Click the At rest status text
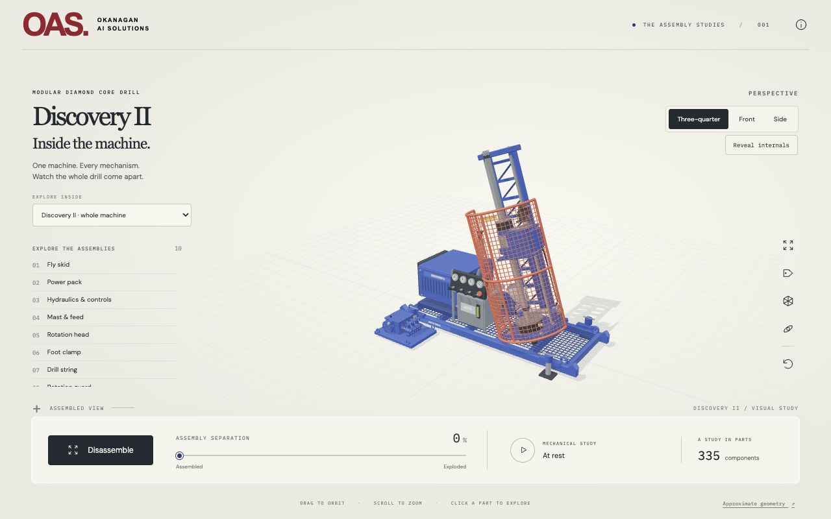 pos(554,456)
